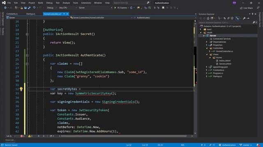The width and height of the screenshot is (263, 147).
Task: Collapse the claims array block at line 26
Action: pos(27,64)
